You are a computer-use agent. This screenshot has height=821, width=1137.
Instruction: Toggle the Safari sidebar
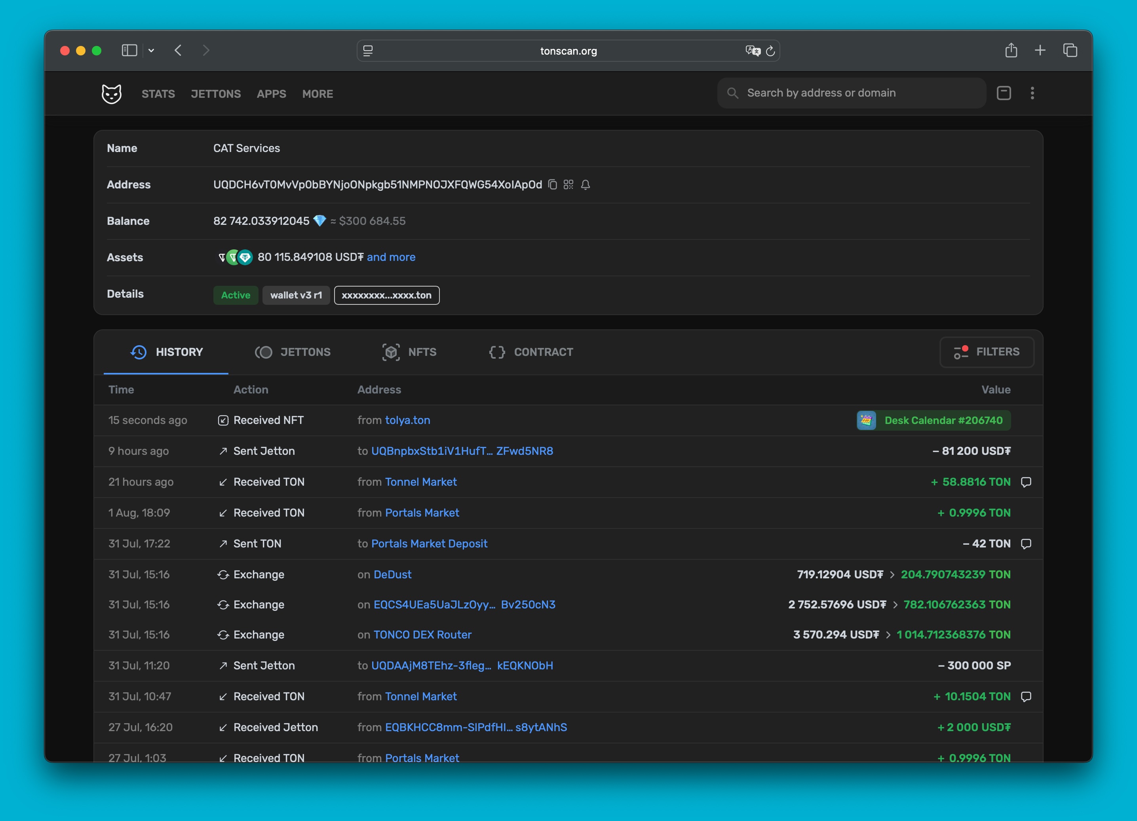129,51
